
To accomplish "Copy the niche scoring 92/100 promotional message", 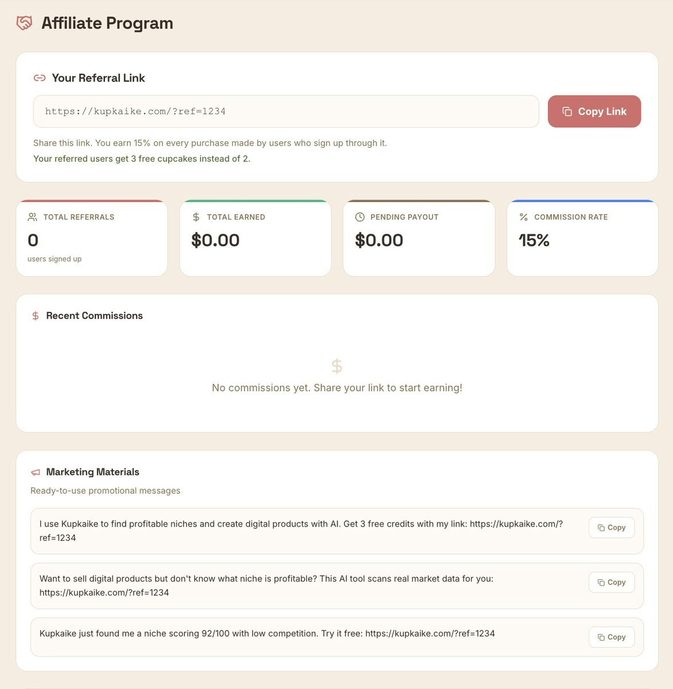I will coord(611,637).
